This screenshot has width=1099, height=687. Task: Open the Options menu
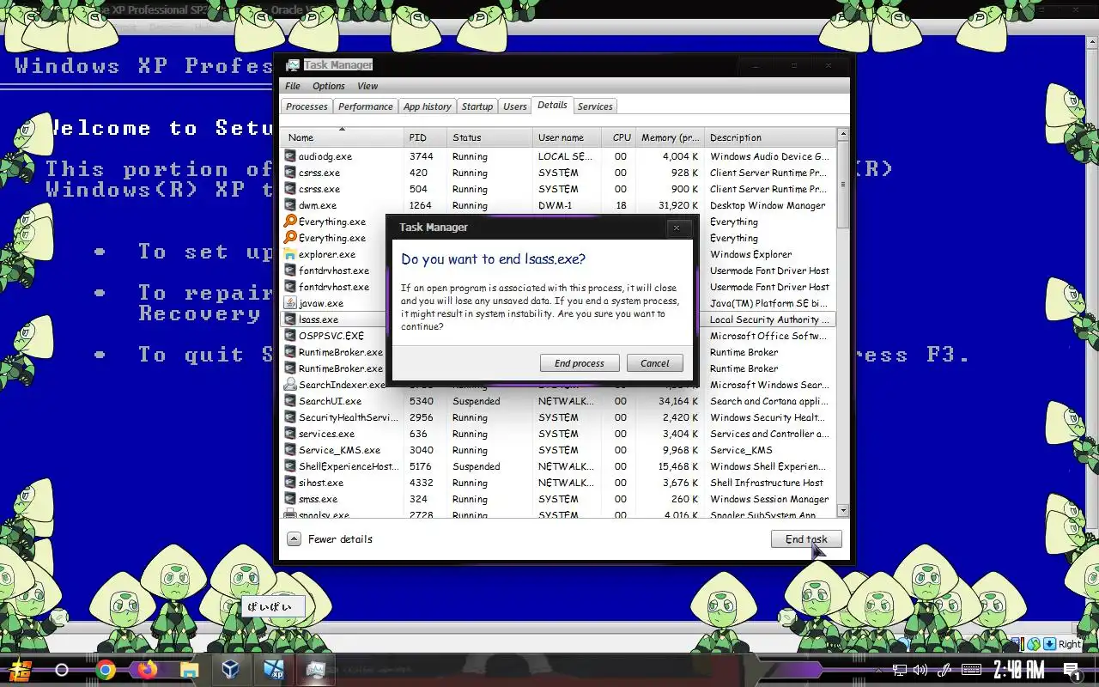tap(328, 86)
